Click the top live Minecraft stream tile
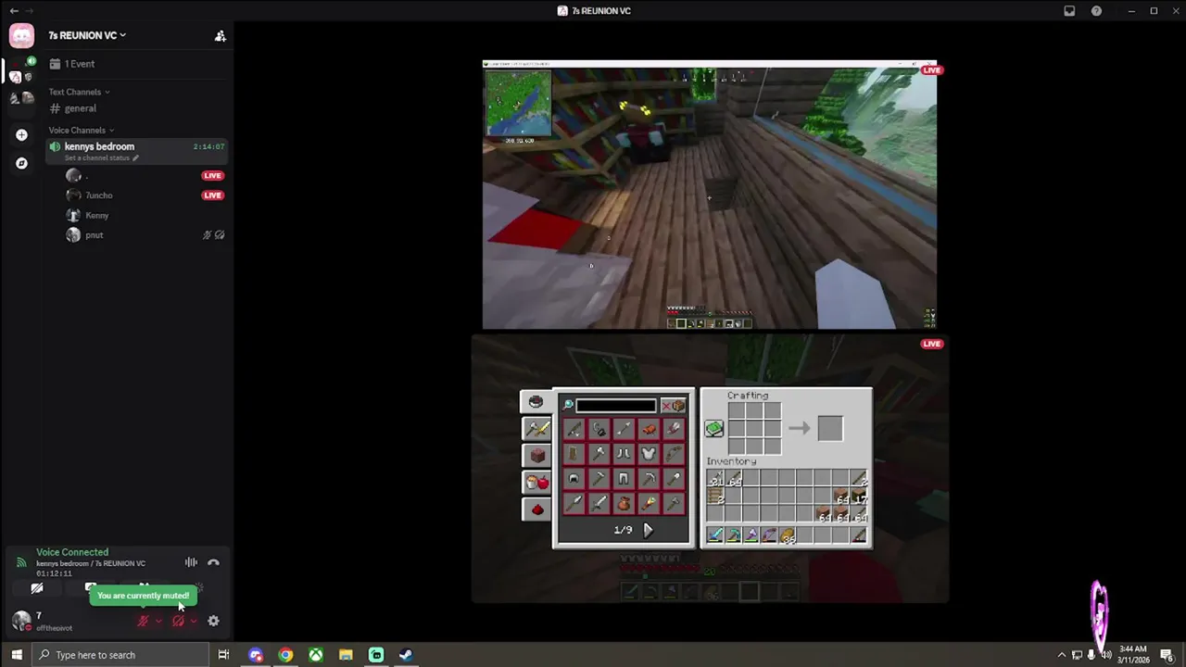The width and height of the screenshot is (1186, 667). (709, 195)
